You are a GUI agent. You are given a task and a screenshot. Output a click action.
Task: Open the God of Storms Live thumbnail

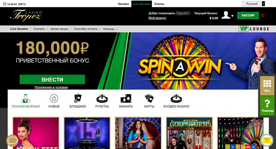pos(189,133)
